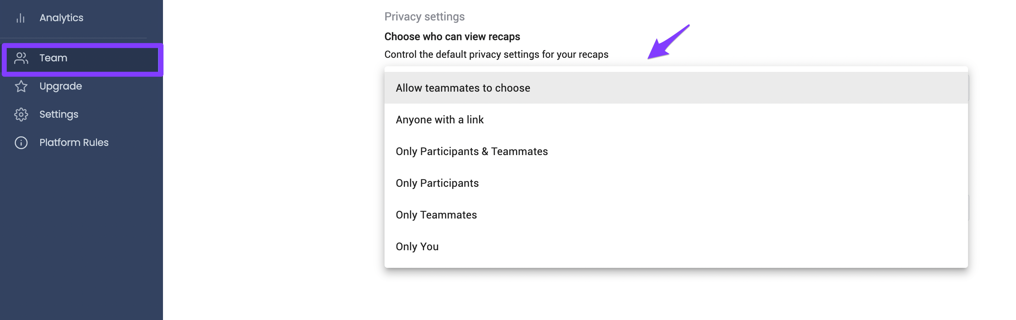Click the Team people icon

pos(21,58)
